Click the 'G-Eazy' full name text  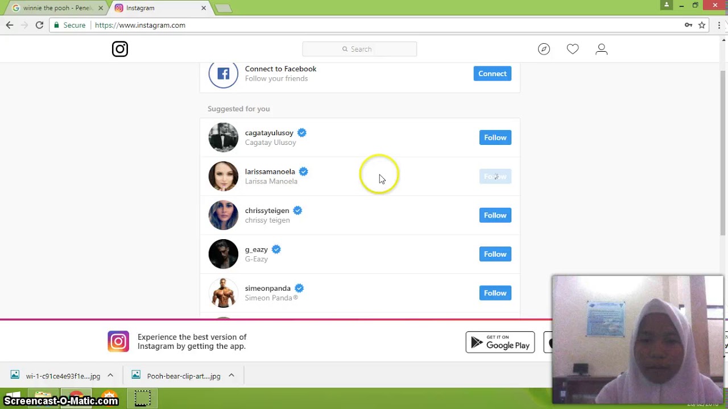coord(257,259)
